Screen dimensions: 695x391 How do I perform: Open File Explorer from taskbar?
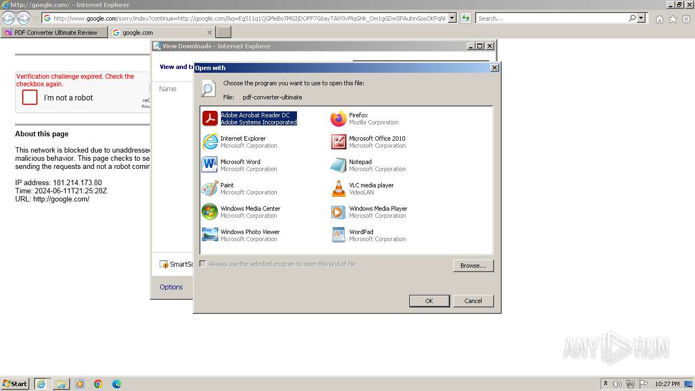pyautogui.click(x=61, y=384)
